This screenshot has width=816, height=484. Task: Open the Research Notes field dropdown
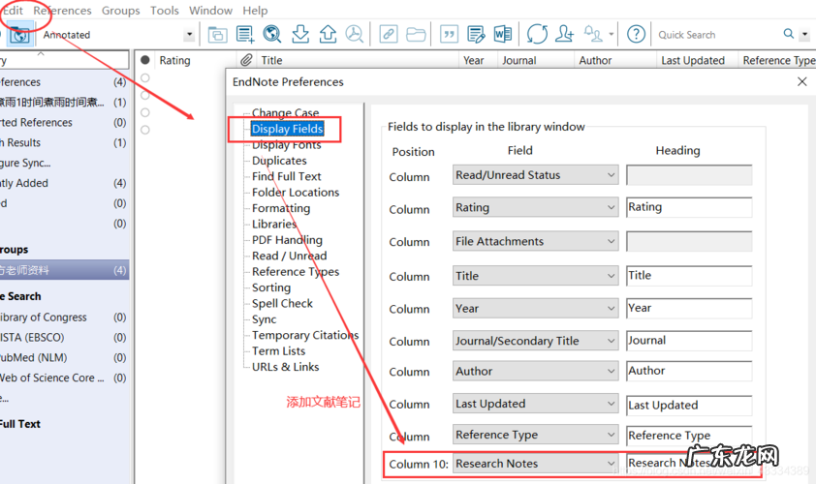click(x=611, y=464)
